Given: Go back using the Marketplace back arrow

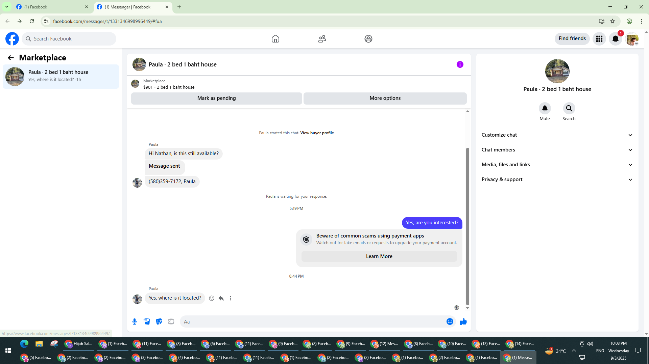Looking at the screenshot, I should click(x=11, y=58).
